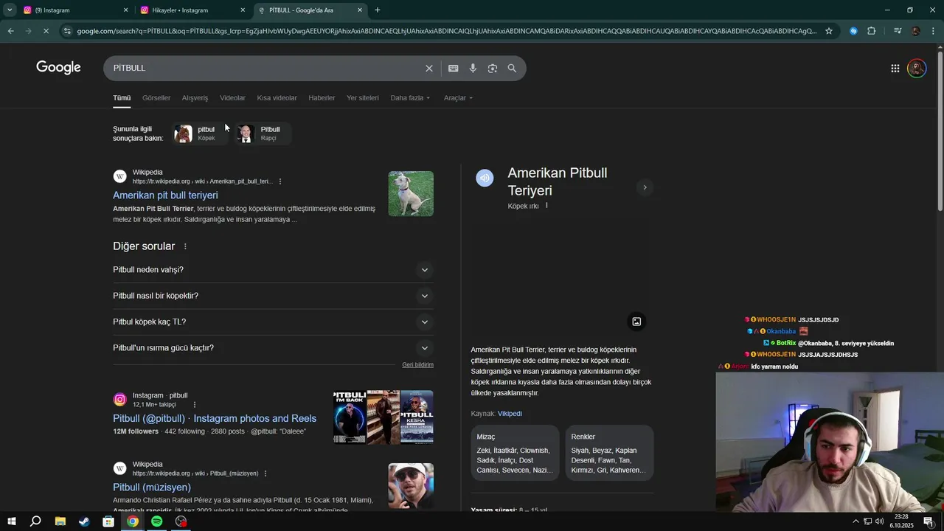Open more options for Instagram pitbull result

tap(195, 405)
